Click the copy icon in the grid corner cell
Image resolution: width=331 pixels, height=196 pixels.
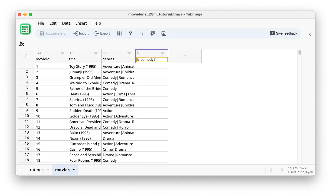[26, 56]
